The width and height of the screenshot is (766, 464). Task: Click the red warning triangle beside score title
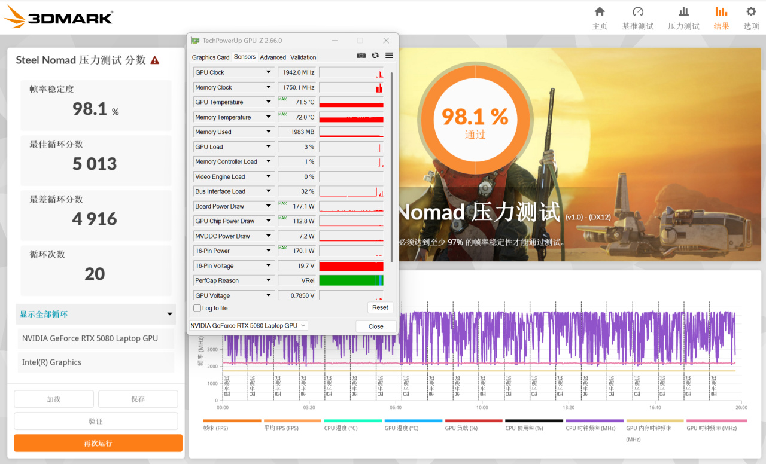pos(155,60)
